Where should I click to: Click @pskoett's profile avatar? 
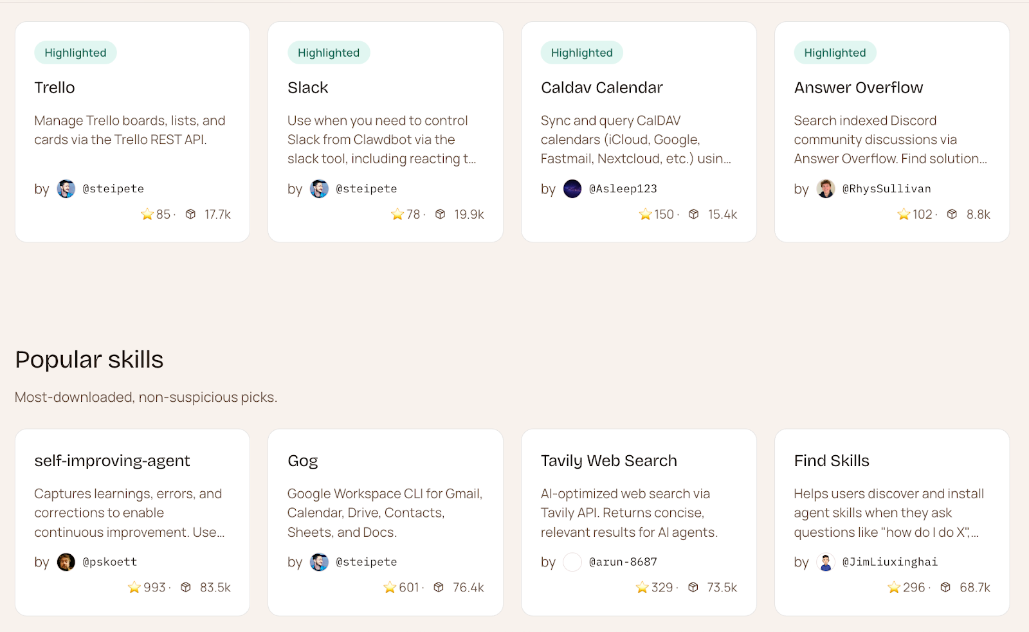[66, 562]
